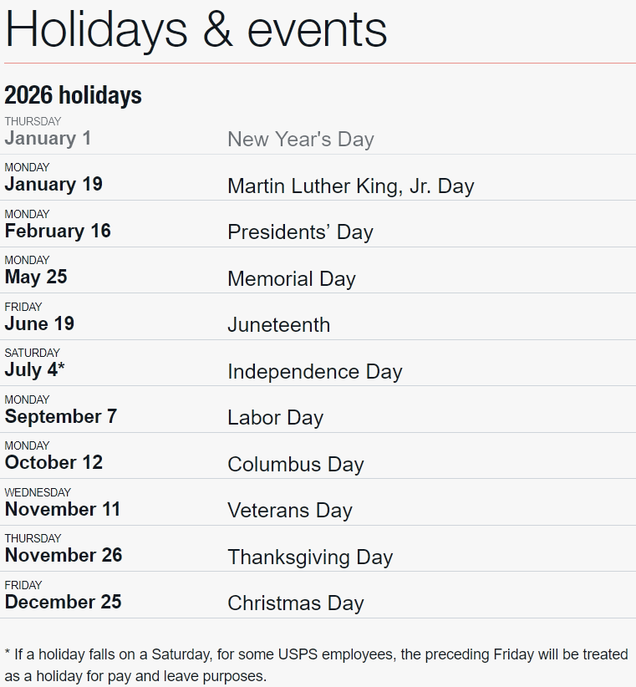Select the Juneteenth holiday name
The height and width of the screenshot is (687, 636).
279,325
